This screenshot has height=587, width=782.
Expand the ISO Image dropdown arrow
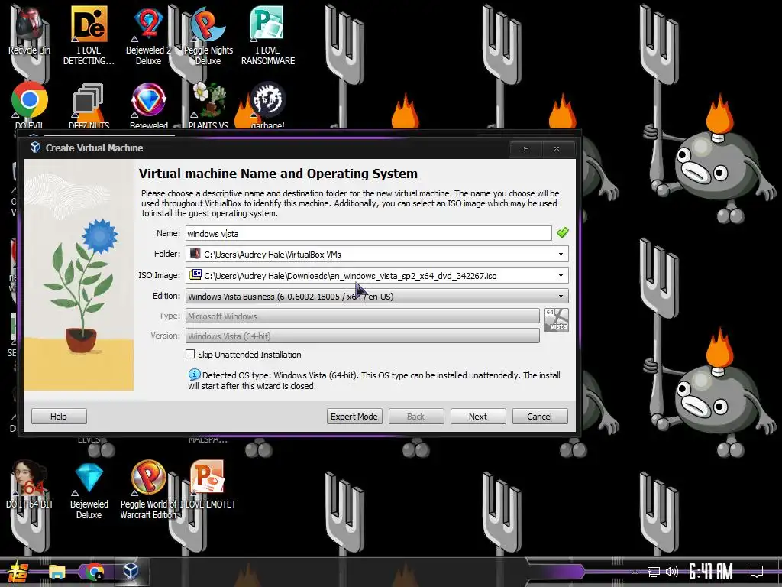pyautogui.click(x=561, y=275)
